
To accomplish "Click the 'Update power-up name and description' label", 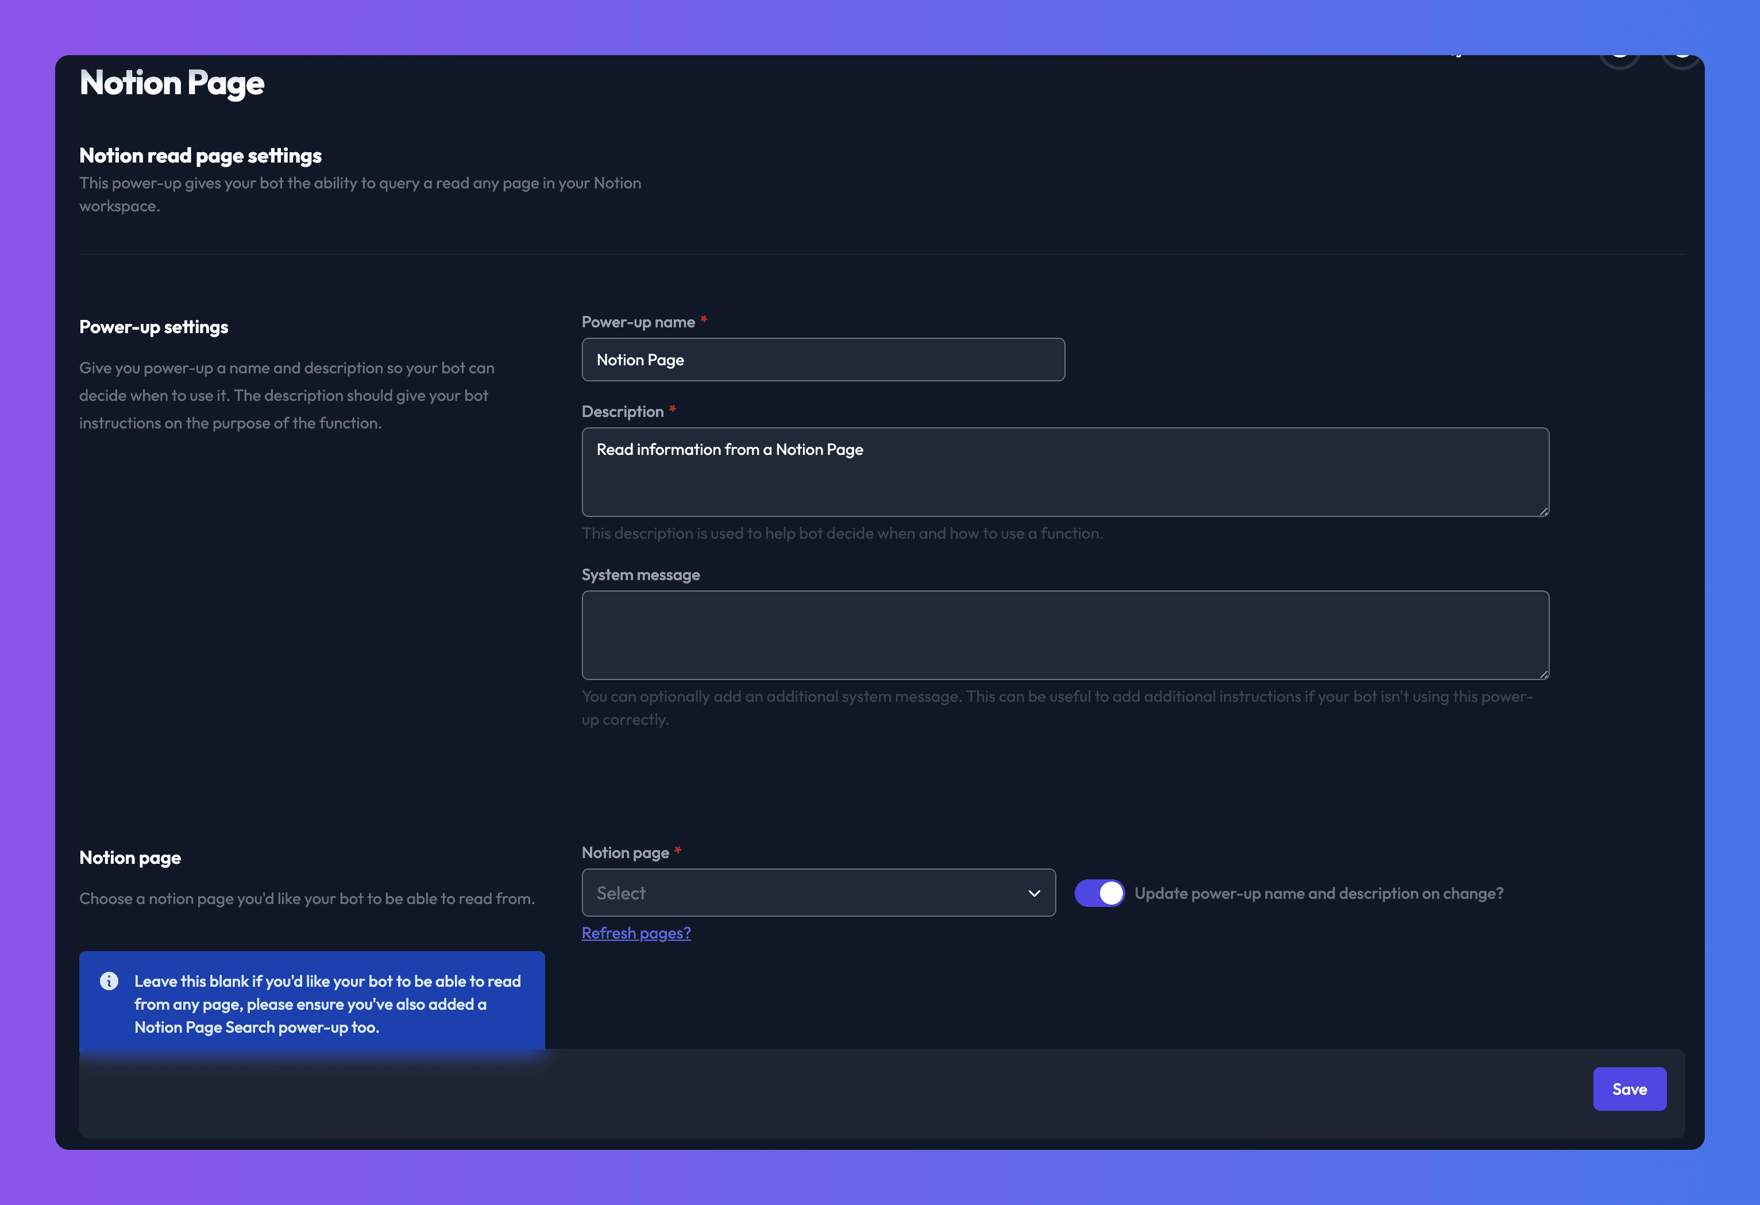I will (1319, 893).
